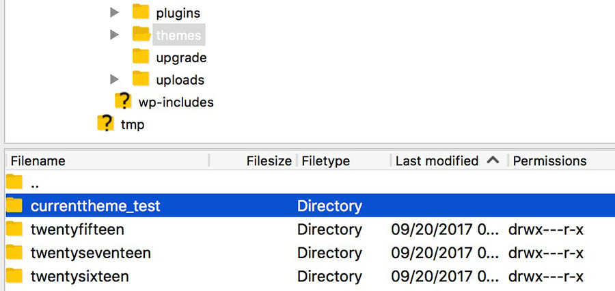
Task: Go to parent directory ".." entry
Action: [x=34, y=183]
